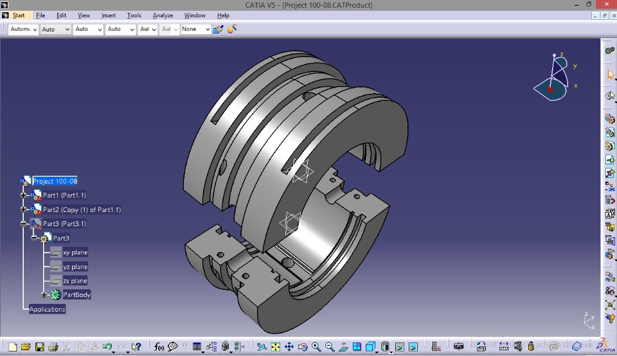Open the File menu
Screen dimensions: 617x356
tap(40, 15)
